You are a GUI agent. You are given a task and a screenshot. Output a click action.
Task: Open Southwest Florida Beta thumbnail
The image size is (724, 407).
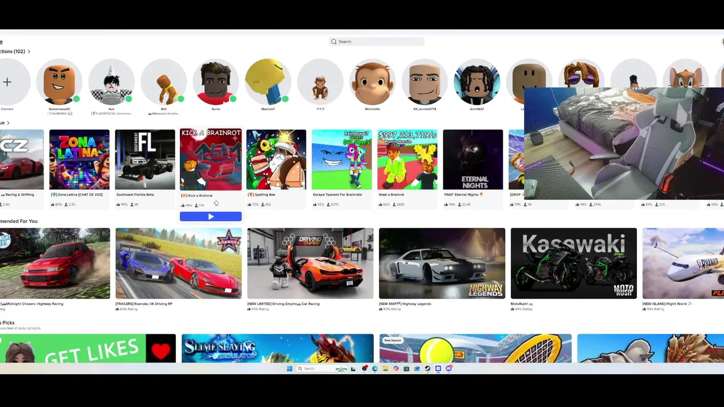[145, 159]
